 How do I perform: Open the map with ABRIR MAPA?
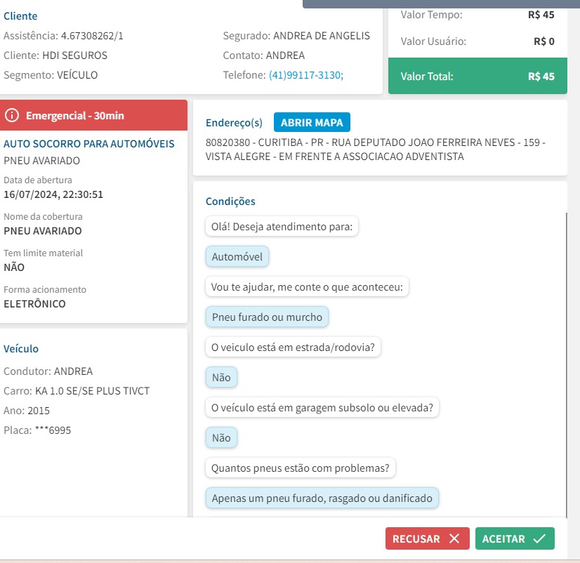click(312, 123)
